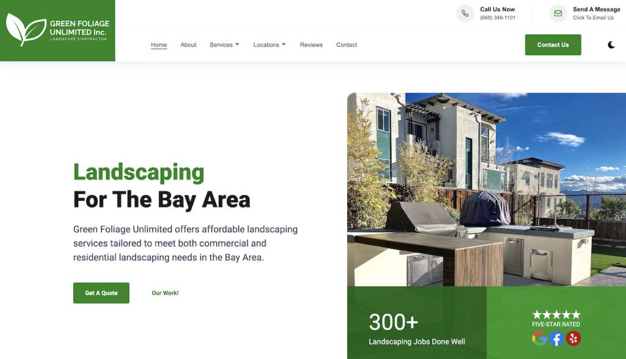Click the Landscaping Jobs Done Well text
Viewport: 626px width, 359px height.
pyautogui.click(x=417, y=341)
